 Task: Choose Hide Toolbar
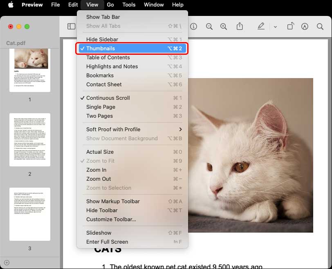click(x=132, y=211)
